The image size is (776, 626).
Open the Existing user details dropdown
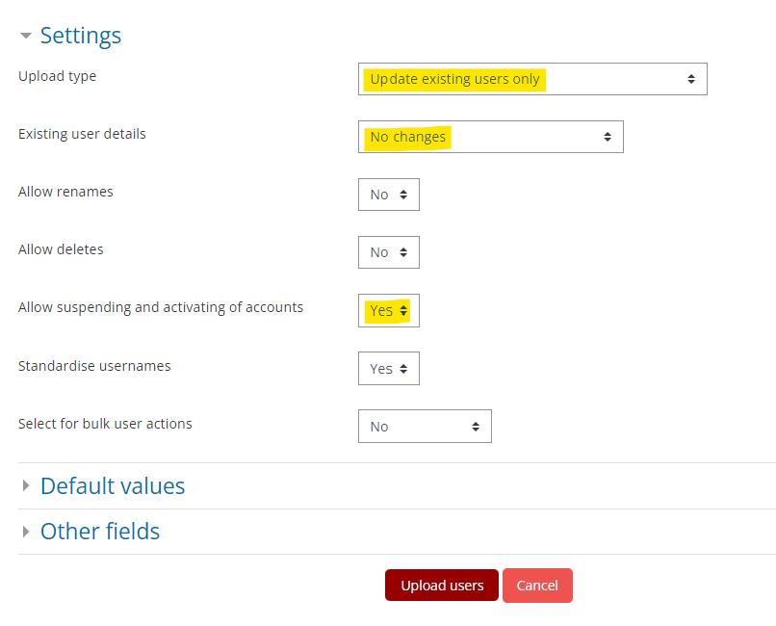tap(491, 137)
